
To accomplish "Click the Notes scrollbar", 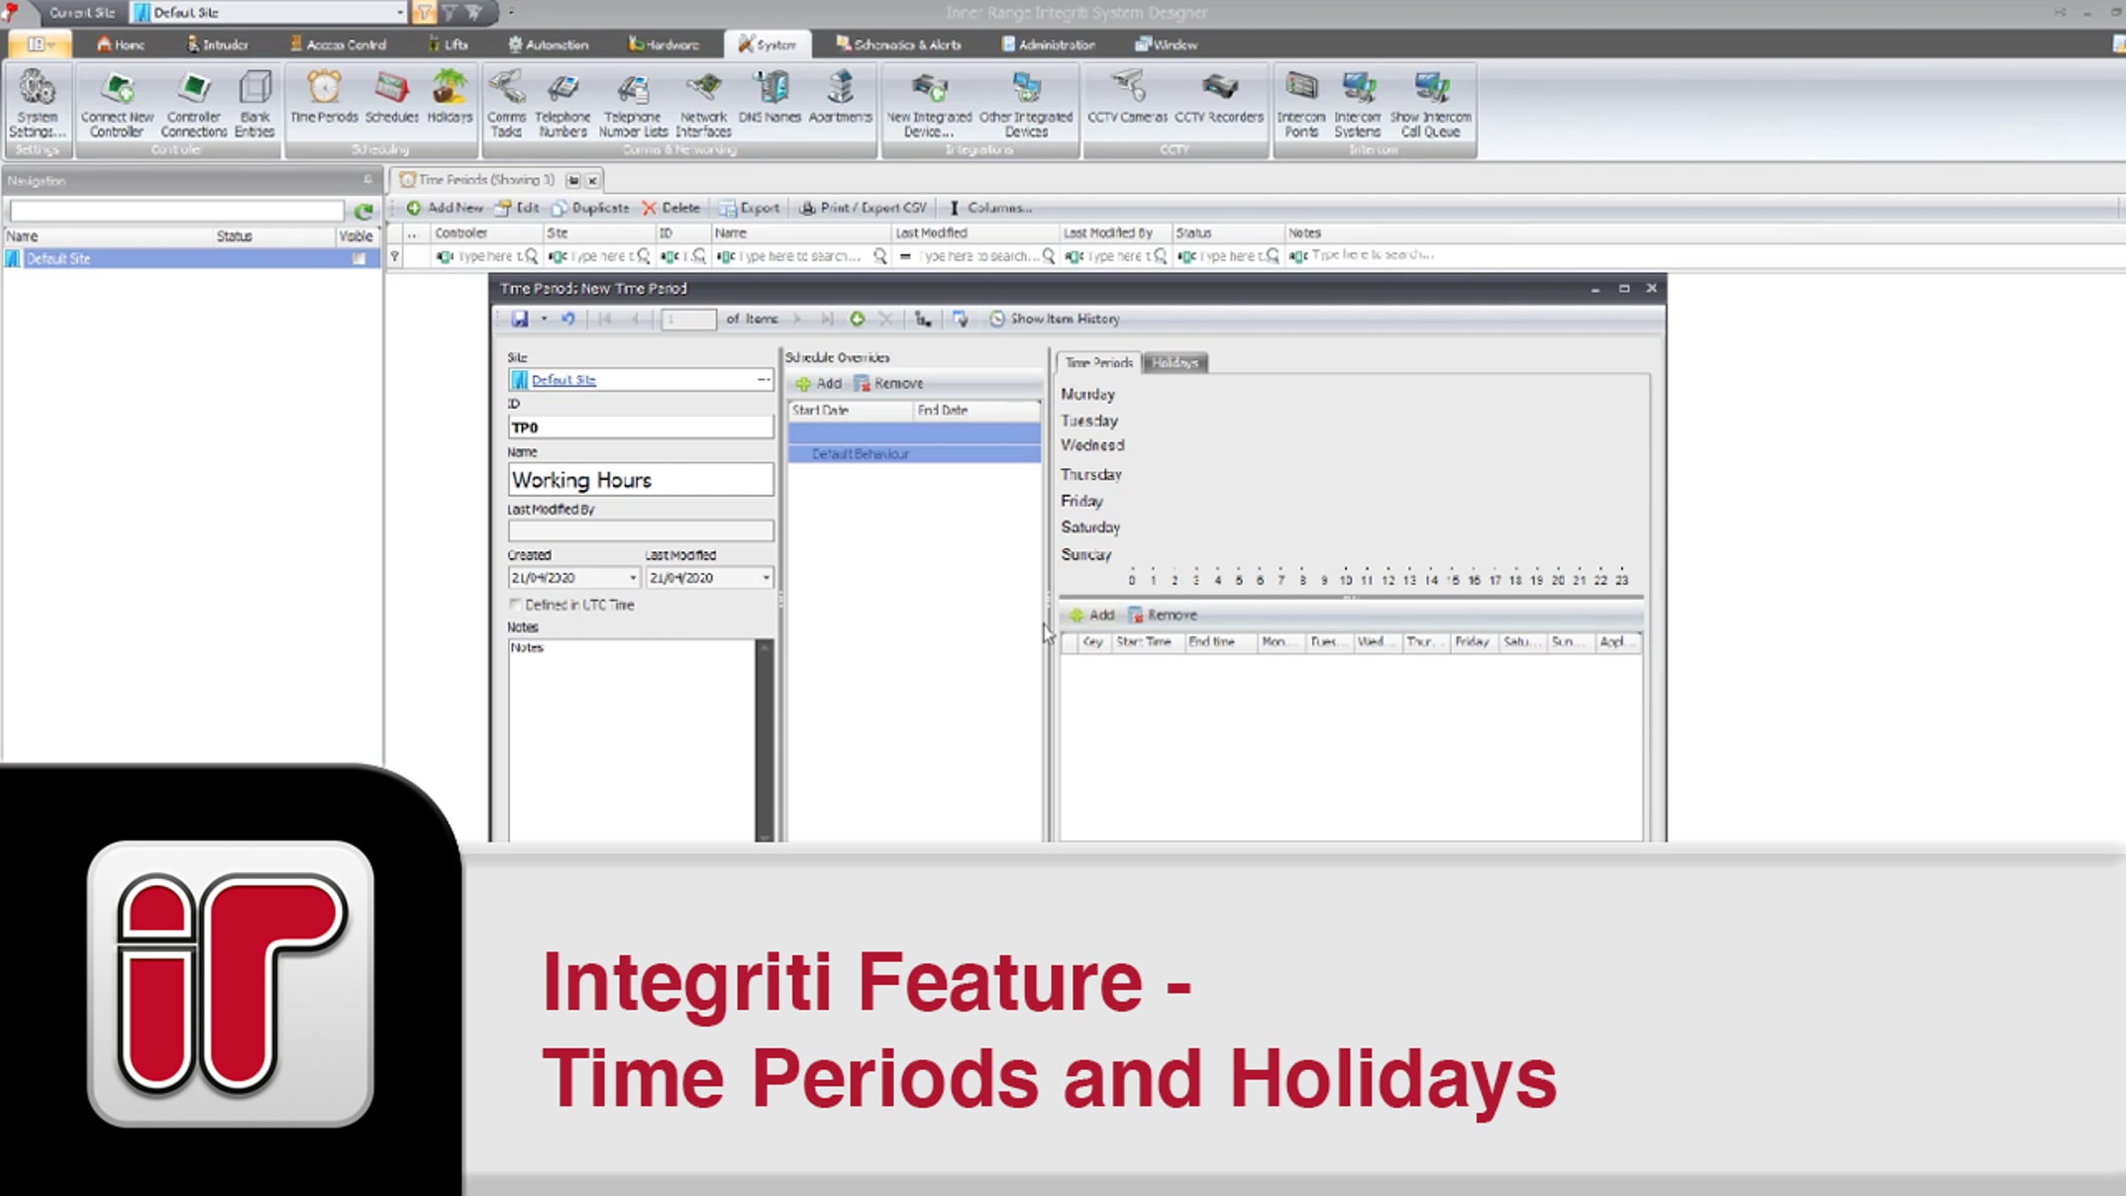I will pos(764,740).
